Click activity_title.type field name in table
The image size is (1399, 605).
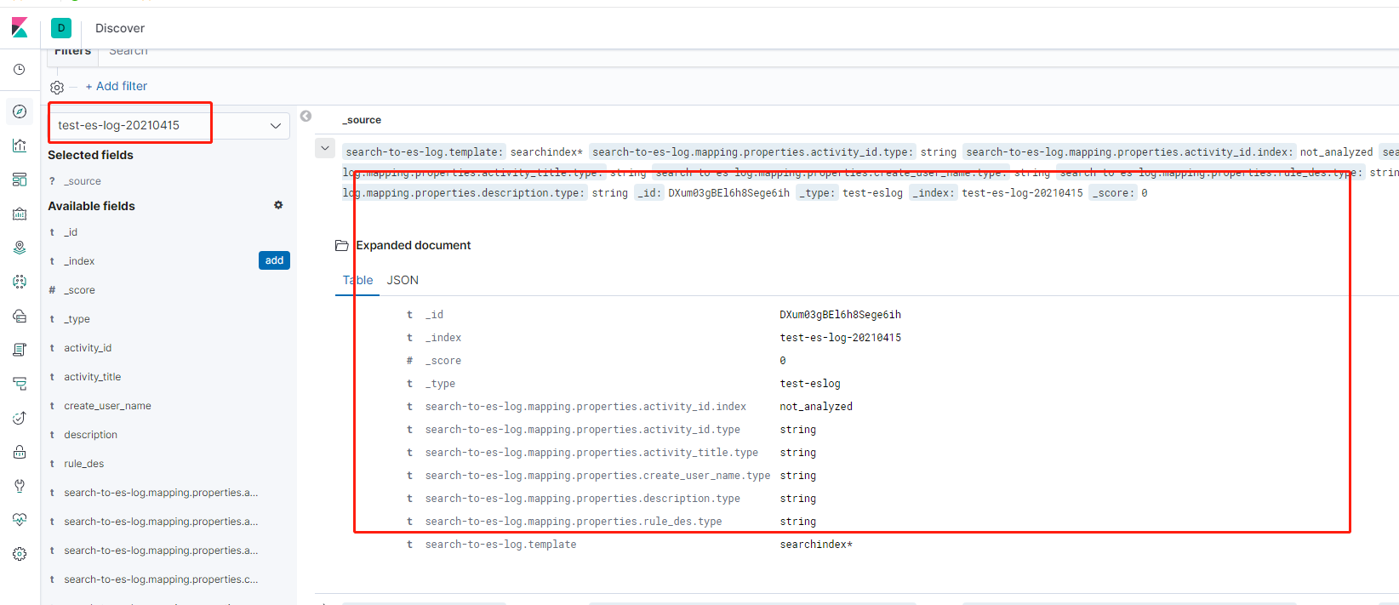(591, 453)
